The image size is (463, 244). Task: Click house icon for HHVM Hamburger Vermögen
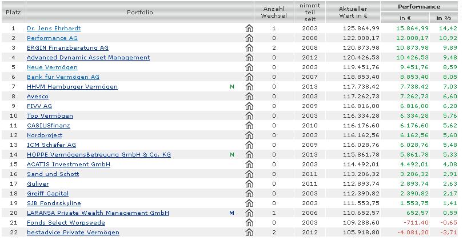249,87
